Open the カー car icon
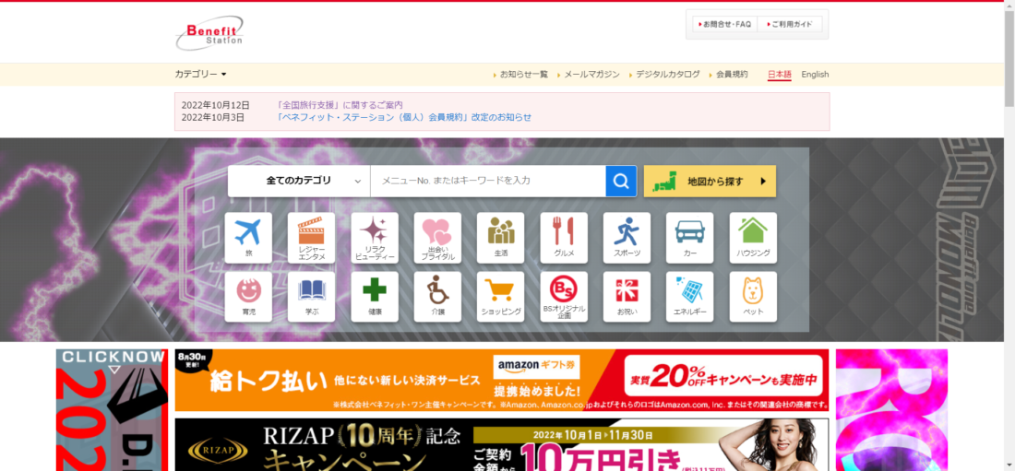1015x471 pixels. point(690,238)
